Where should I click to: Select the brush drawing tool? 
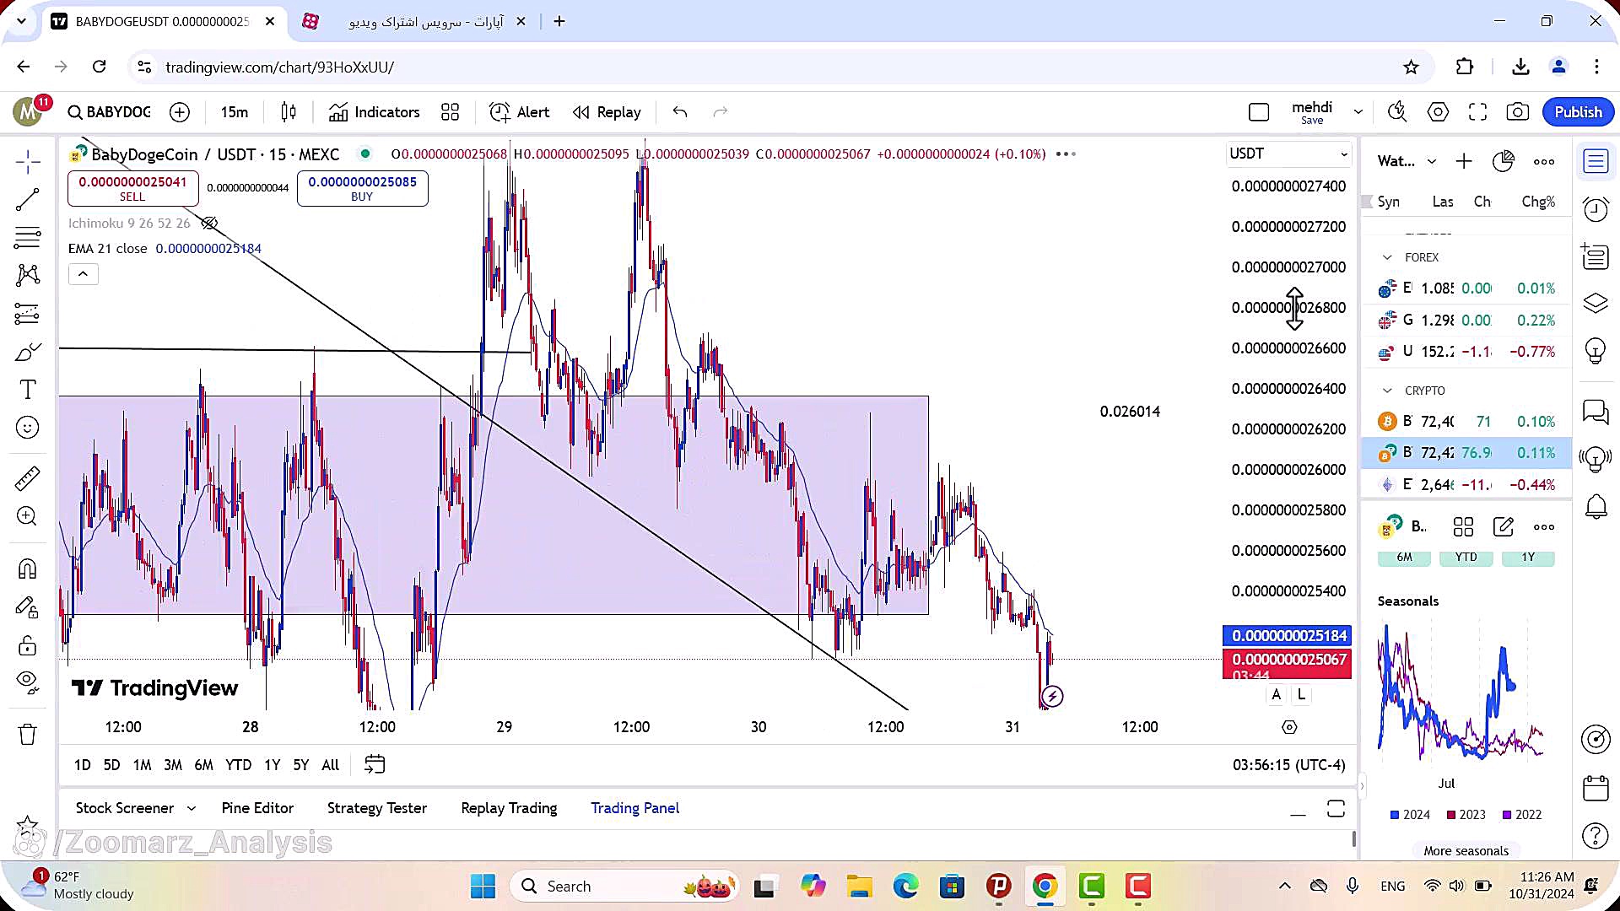(28, 352)
